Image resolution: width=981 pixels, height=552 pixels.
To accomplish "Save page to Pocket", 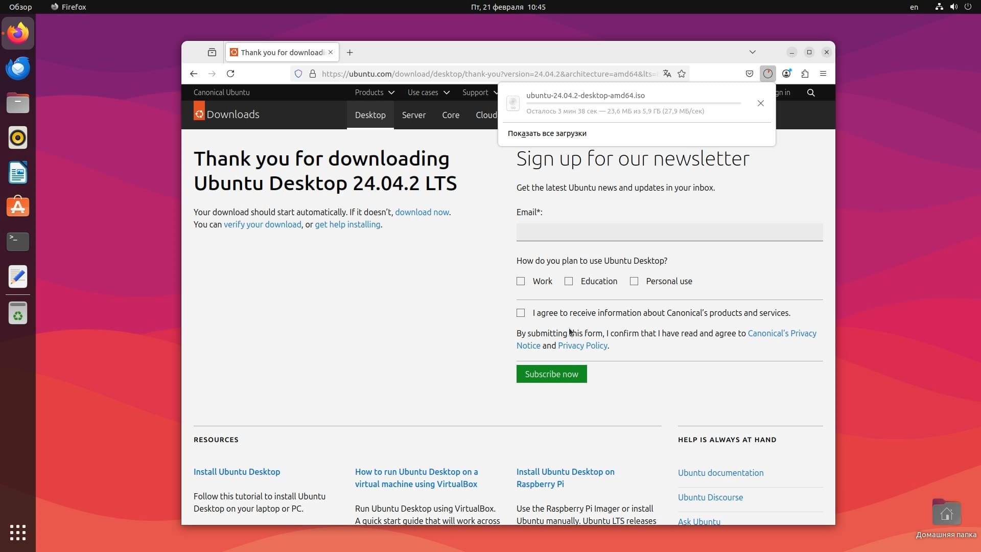I will 750,74.
